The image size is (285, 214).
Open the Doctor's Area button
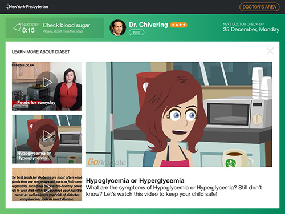(x=259, y=7)
